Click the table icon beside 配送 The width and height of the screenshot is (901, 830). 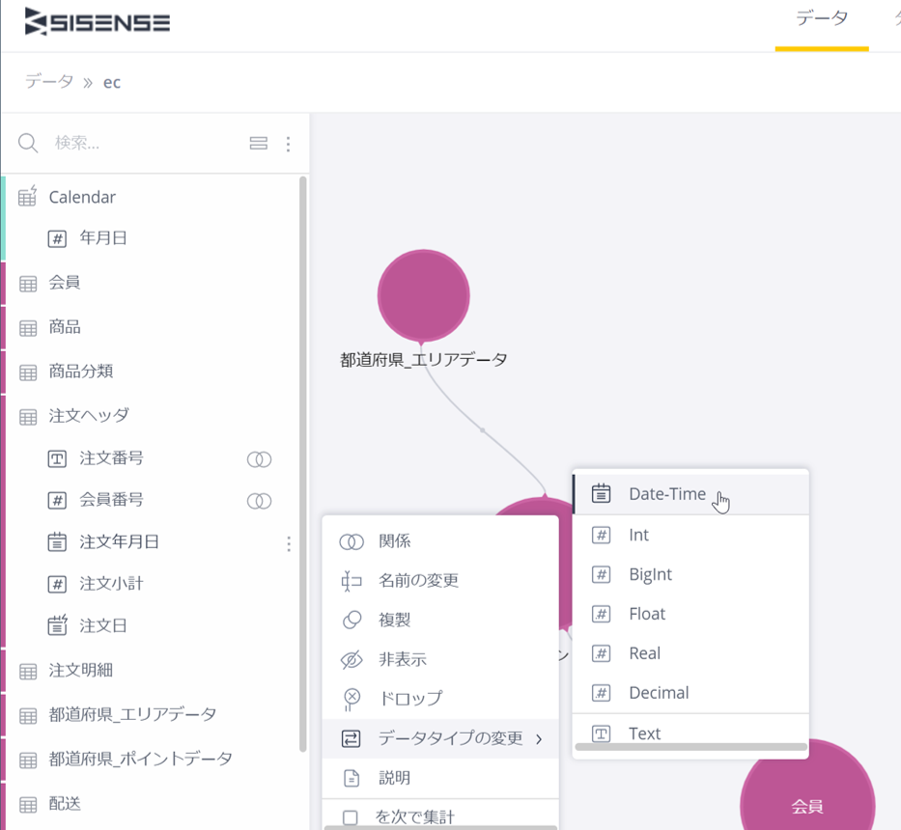(28, 804)
